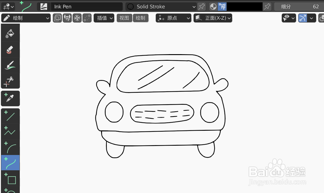
Task: Toggle add weight data icon
Action: pos(87,18)
